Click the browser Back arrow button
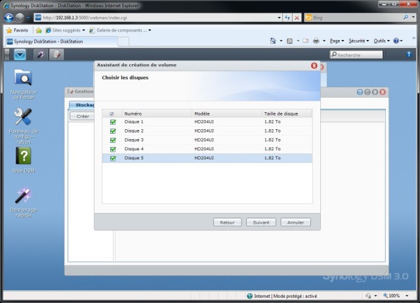The image size is (420, 303). pos(9,18)
